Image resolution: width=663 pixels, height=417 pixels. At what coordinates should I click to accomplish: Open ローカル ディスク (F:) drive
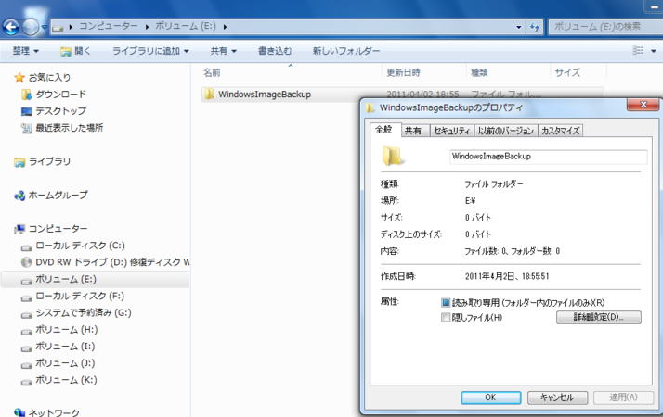[x=72, y=297]
